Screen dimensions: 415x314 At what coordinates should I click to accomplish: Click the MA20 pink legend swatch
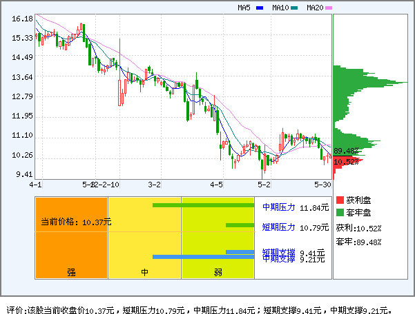(x=329, y=8)
